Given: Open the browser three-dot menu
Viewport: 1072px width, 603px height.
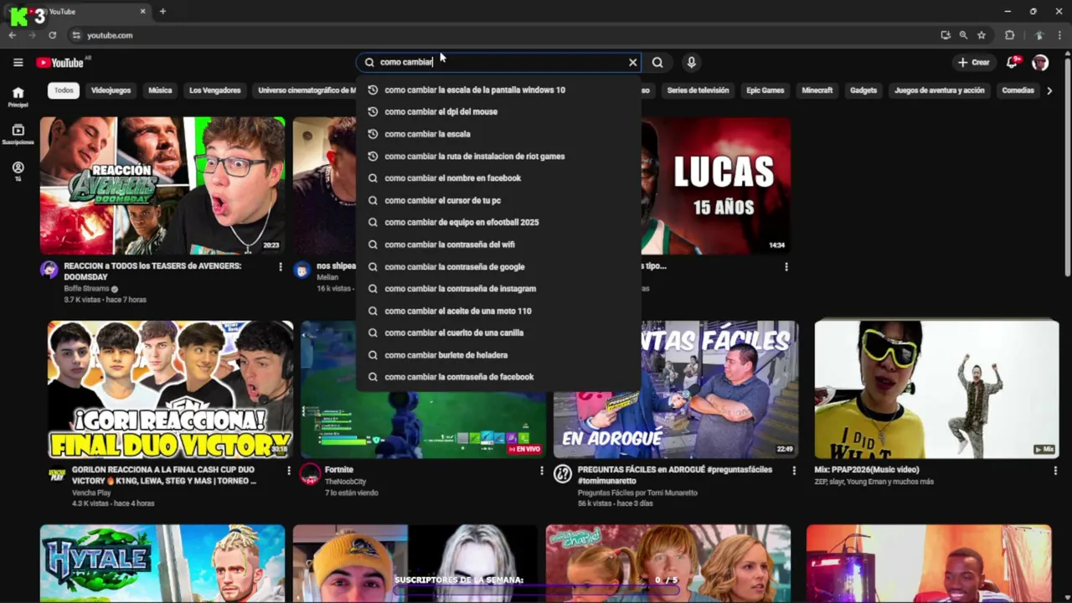Looking at the screenshot, I should pyautogui.click(x=1059, y=35).
